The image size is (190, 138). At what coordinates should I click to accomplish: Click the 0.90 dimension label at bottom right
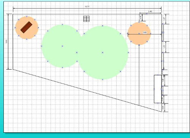(x=163, y=107)
